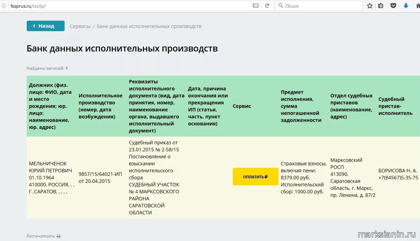
Task: Open the downloads list via blue arrow
Action: point(406,6)
